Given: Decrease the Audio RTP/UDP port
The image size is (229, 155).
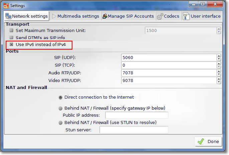Looking at the screenshot, I should pyautogui.click(x=219, y=75).
